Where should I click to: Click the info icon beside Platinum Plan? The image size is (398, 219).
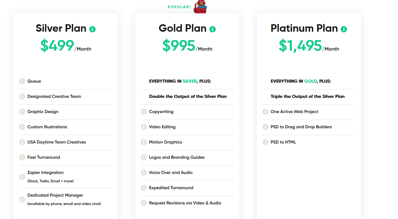(344, 29)
